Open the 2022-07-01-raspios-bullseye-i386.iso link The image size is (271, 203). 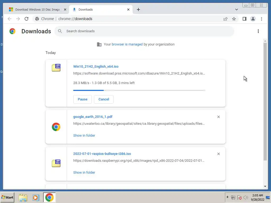tap(102, 154)
